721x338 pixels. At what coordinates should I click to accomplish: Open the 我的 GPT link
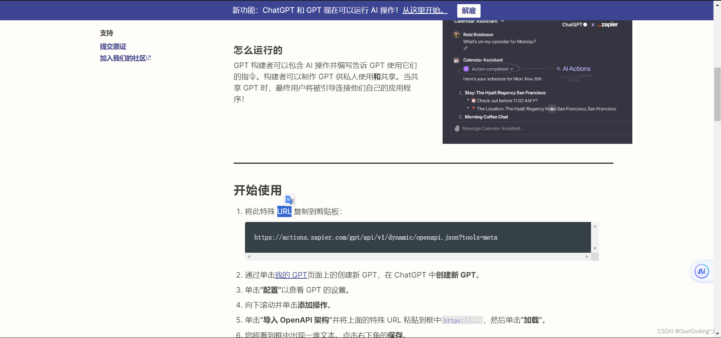pyautogui.click(x=291, y=275)
